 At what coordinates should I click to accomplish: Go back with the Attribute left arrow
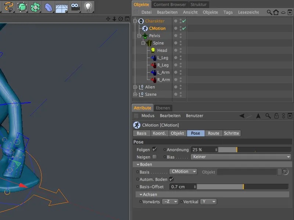click(242, 116)
